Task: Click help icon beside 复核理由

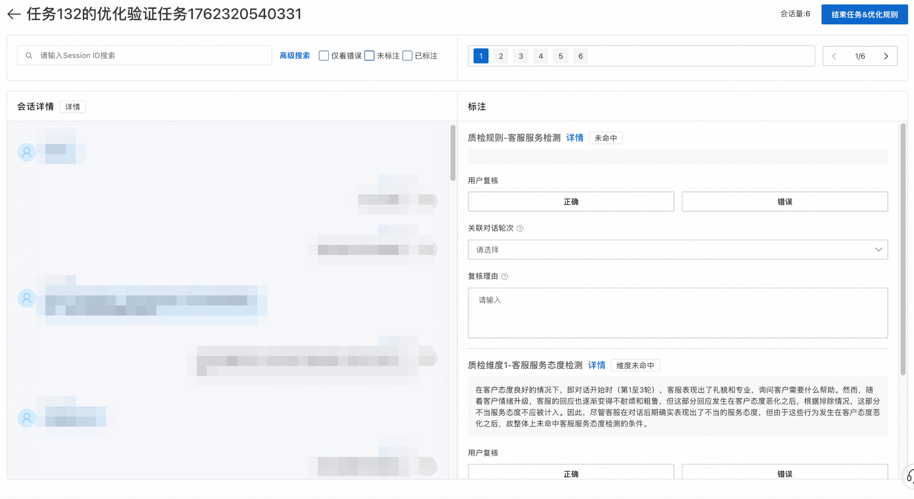Action: pos(505,276)
